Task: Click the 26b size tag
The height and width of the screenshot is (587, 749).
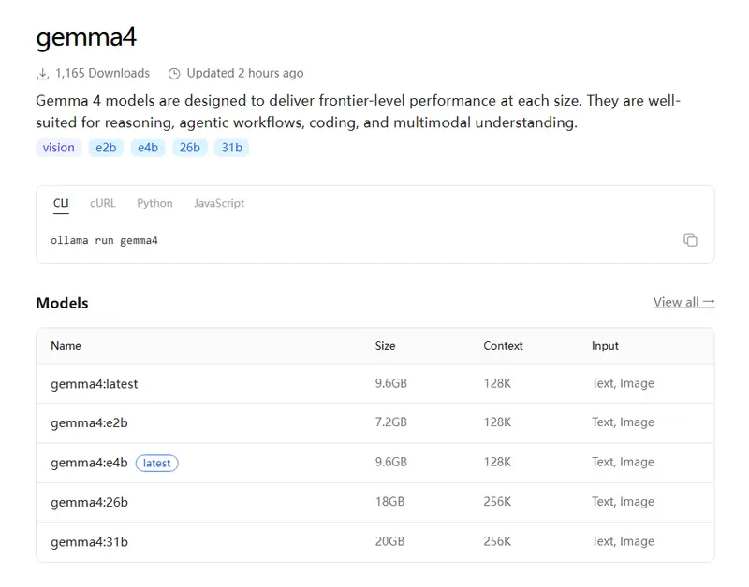Action: pos(190,148)
